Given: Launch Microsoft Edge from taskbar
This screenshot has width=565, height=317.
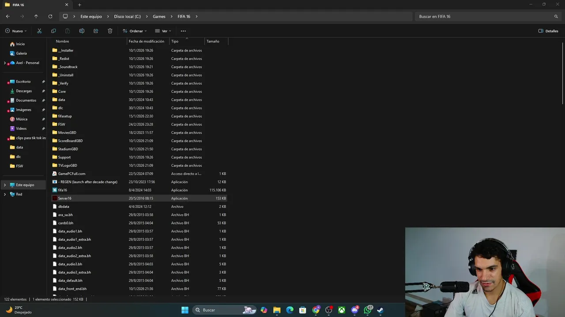Looking at the screenshot, I should [290, 310].
